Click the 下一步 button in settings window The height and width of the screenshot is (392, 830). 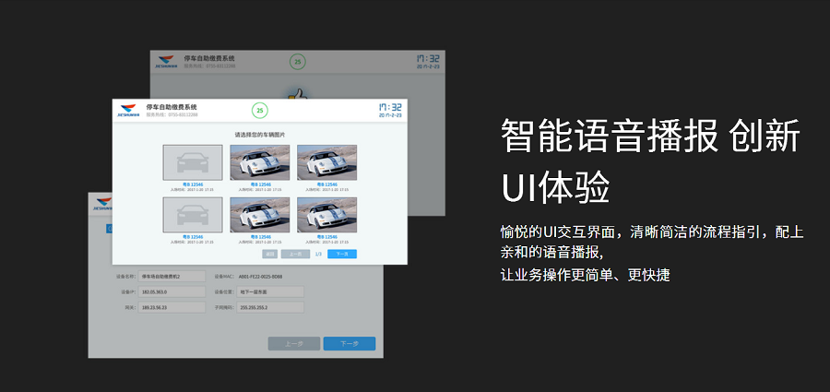click(x=350, y=344)
